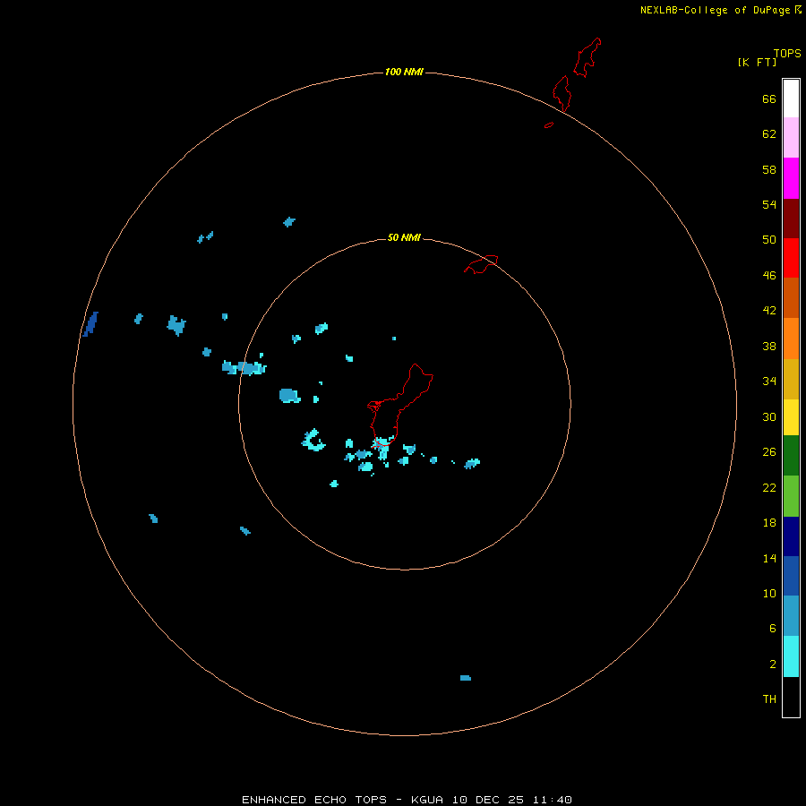Click the black TH threshold swatch
Screen dimensions: 806x806
coord(791,697)
